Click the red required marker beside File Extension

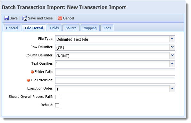pyautogui.click(x=29, y=80)
